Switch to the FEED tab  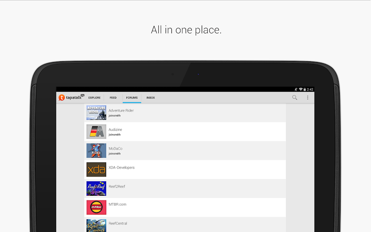[x=113, y=98]
